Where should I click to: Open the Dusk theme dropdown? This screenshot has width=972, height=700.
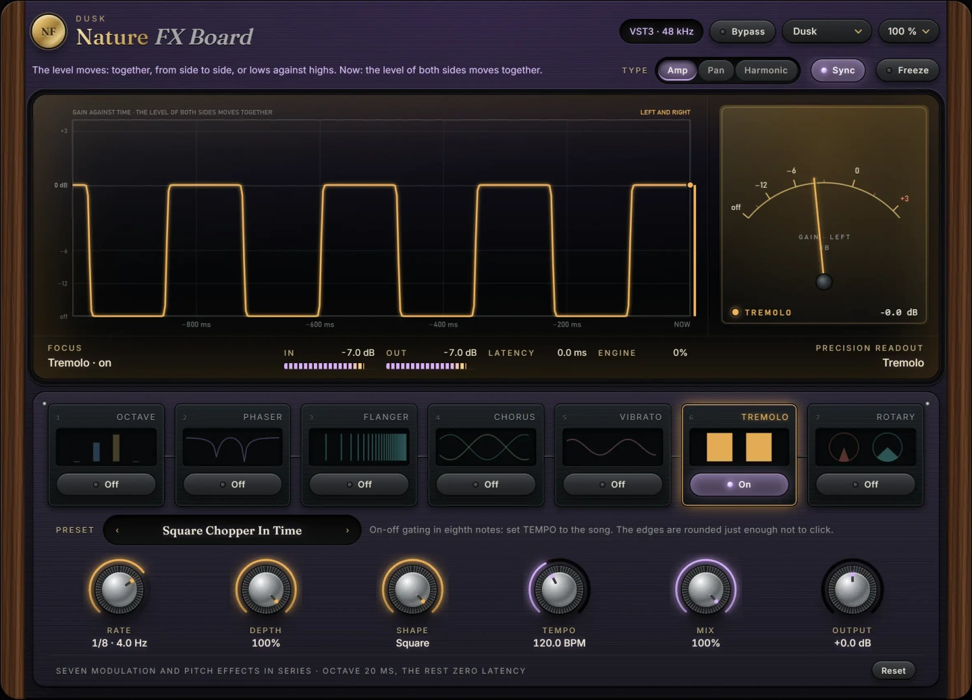point(827,32)
